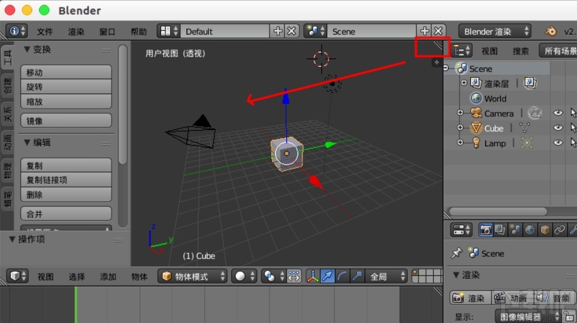Select the scale manipulator icon
577x323 pixels.
click(x=356, y=276)
